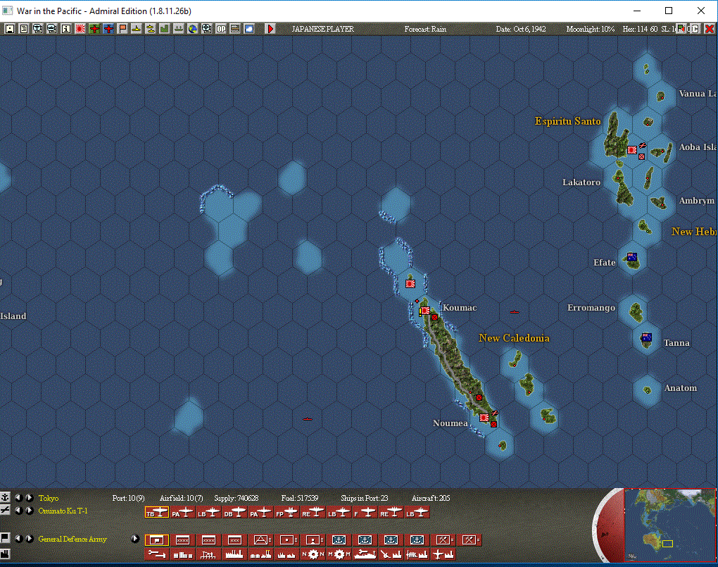Open the globe world map icon

tap(193, 29)
